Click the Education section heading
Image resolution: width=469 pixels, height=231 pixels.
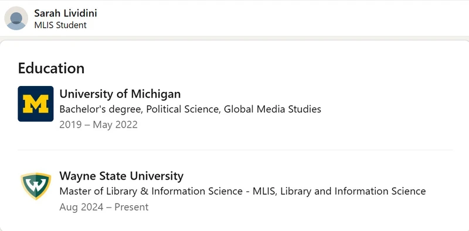[51, 68]
